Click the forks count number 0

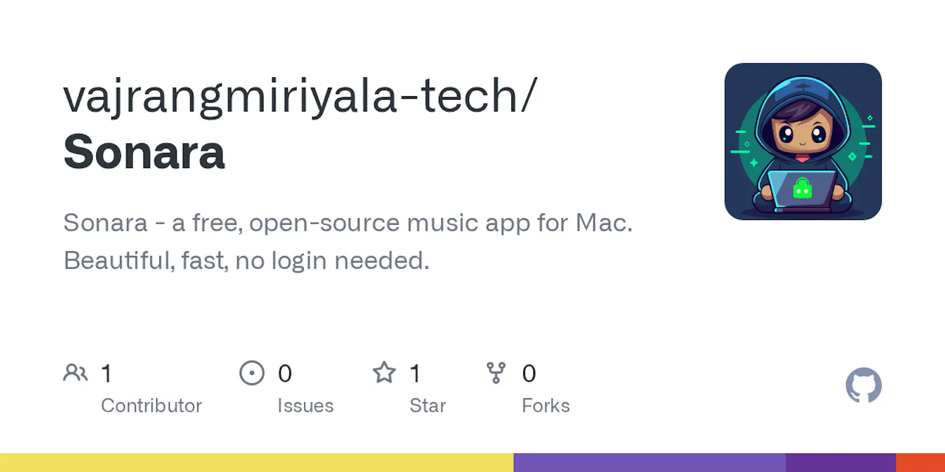coord(529,373)
